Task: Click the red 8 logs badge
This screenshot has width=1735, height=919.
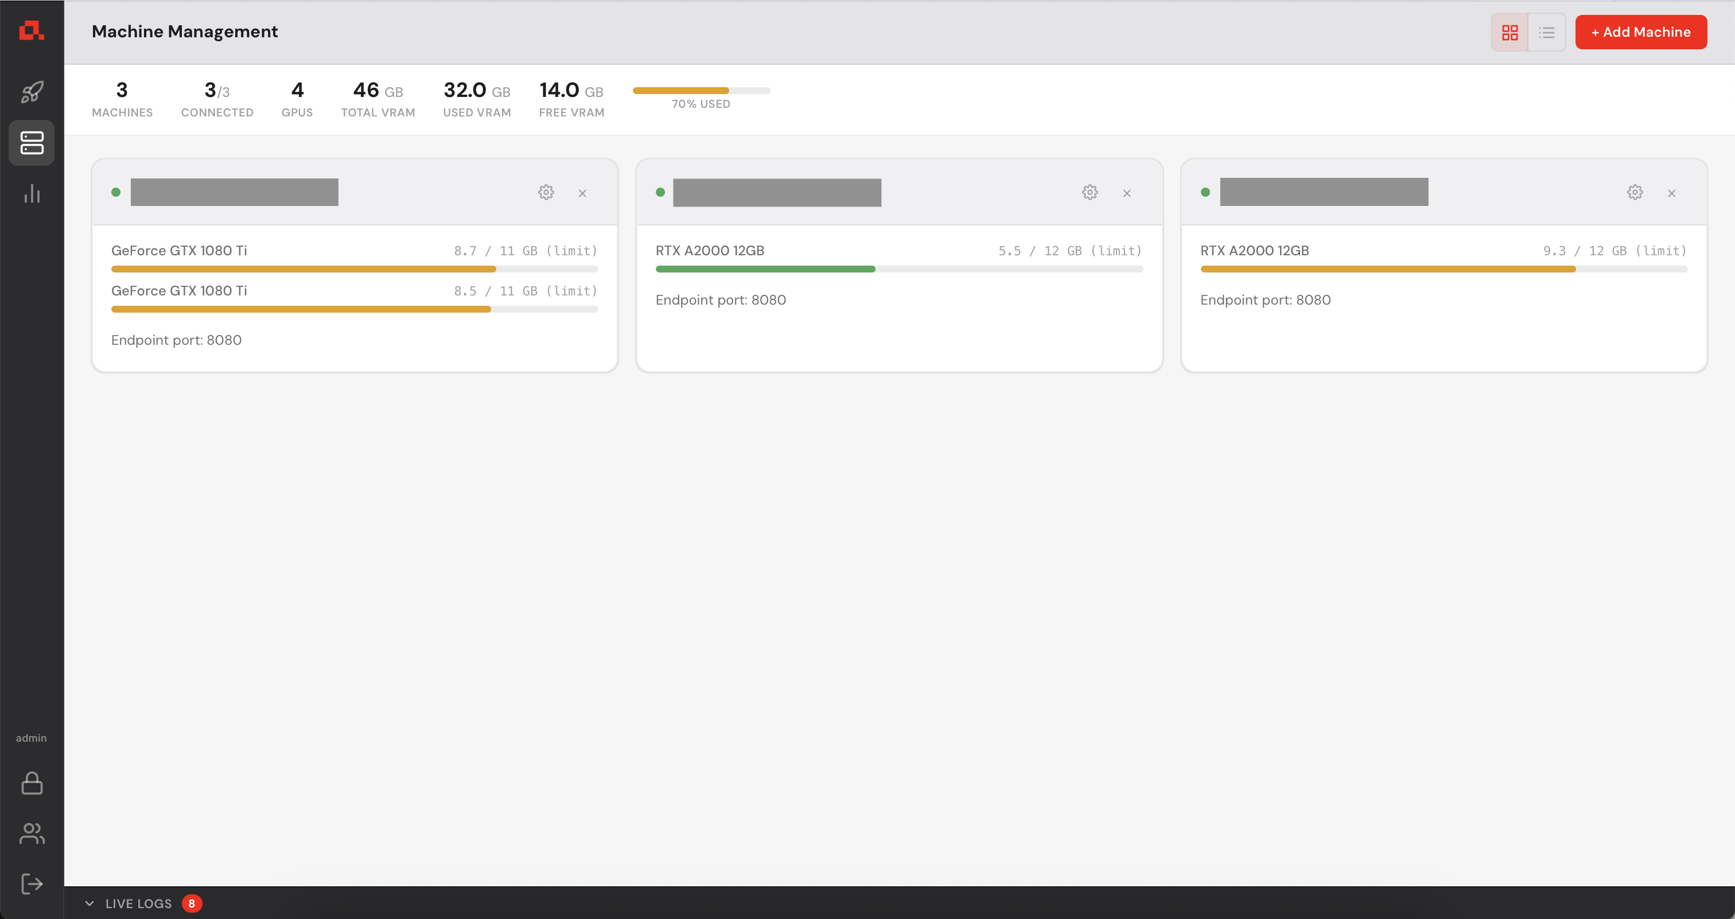Action: coord(192,904)
